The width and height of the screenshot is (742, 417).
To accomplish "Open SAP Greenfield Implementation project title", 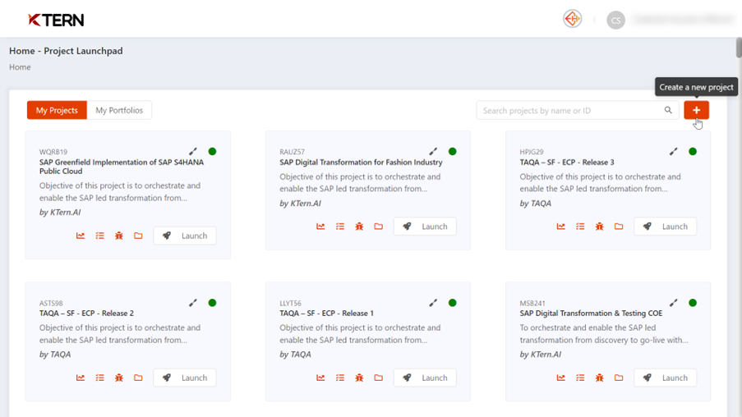I will 121,167.
